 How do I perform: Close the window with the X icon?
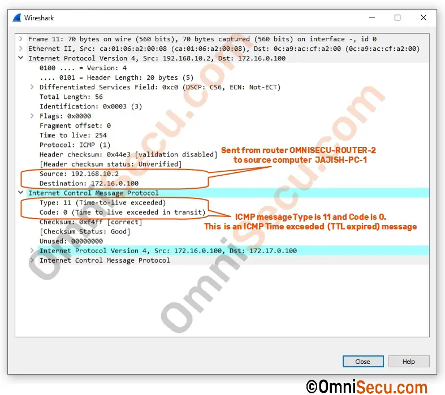424,18
